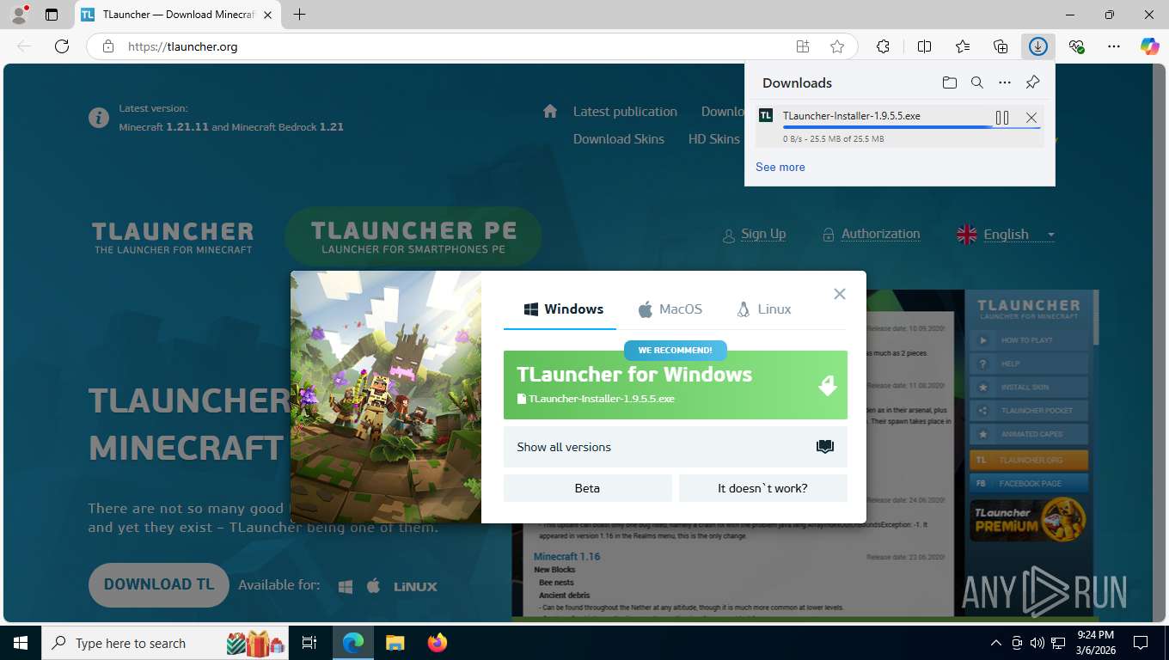Select the Linux tab
This screenshot has width=1169, height=660.
coord(763,309)
